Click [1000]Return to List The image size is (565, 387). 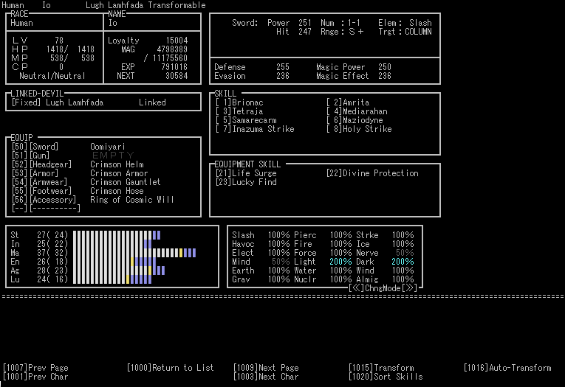pyautogui.click(x=170, y=368)
